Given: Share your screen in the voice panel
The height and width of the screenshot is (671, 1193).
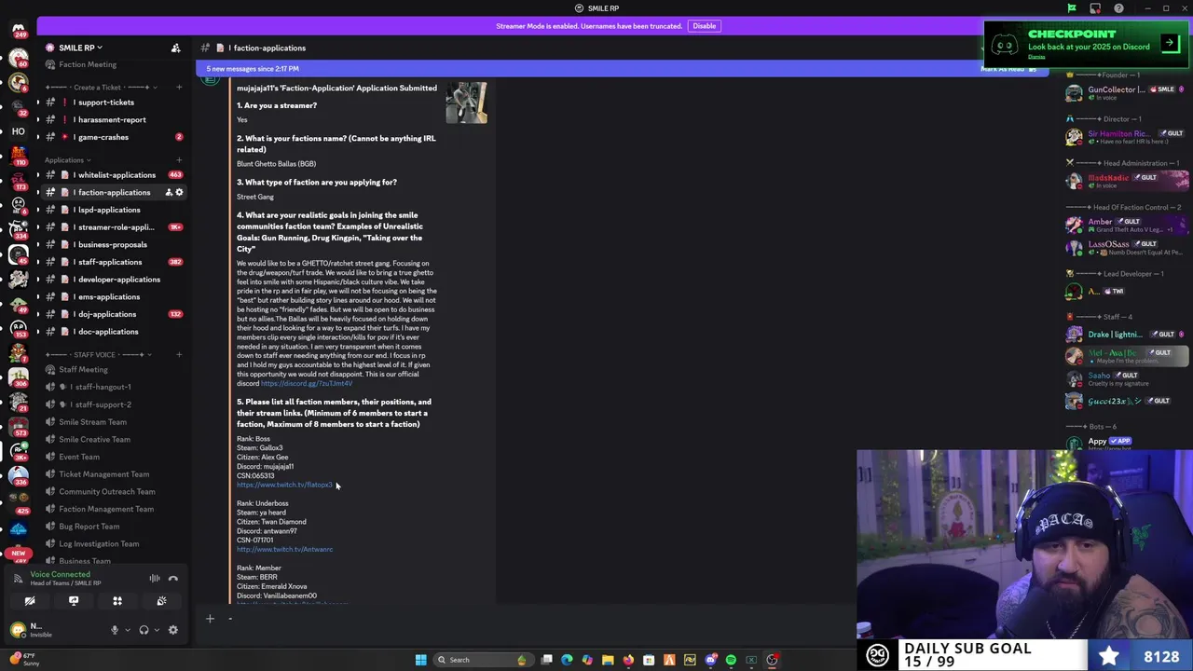Looking at the screenshot, I should (74, 601).
